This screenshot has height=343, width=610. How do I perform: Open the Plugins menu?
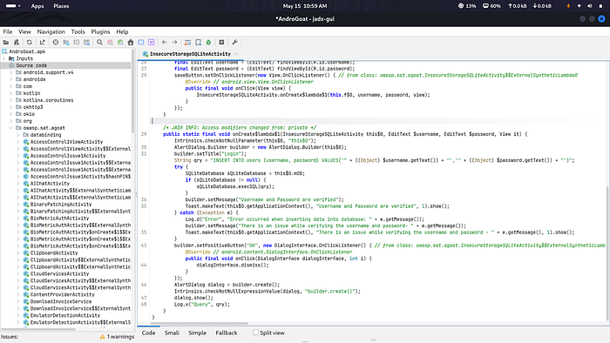pos(100,32)
